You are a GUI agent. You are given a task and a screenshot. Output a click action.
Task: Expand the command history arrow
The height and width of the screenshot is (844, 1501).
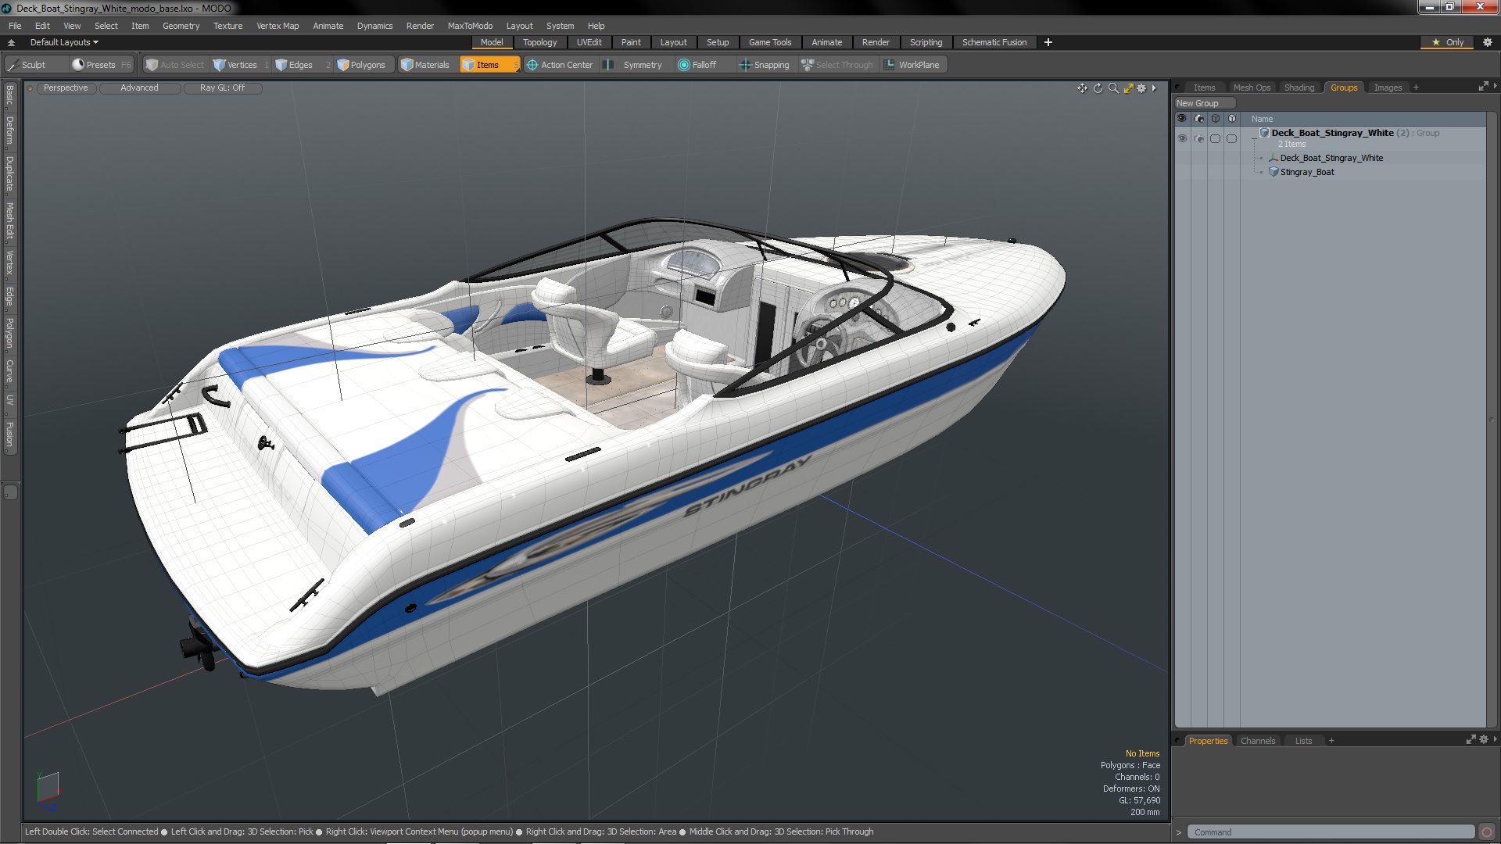(1179, 832)
